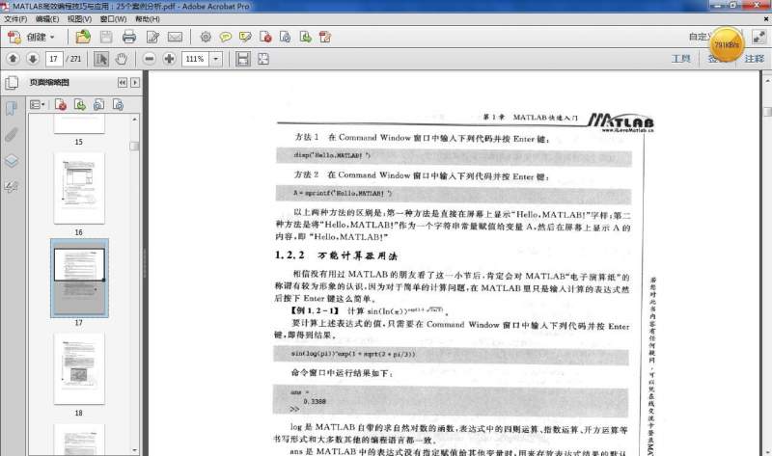Image resolution: width=772 pixels, height=456 pixels.
Task: Click document scrollbar up arrow
Action: (767, 79)
